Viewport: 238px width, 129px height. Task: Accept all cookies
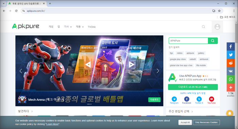tap(185, 123)
